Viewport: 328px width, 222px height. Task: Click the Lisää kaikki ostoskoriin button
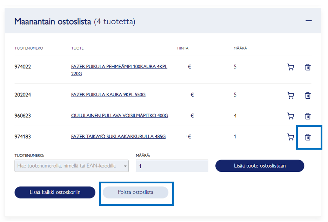(x=55, y=192)
